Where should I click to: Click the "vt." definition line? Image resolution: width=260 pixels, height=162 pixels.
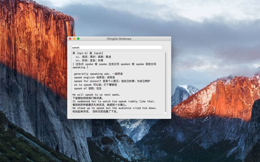pos(89,61)
